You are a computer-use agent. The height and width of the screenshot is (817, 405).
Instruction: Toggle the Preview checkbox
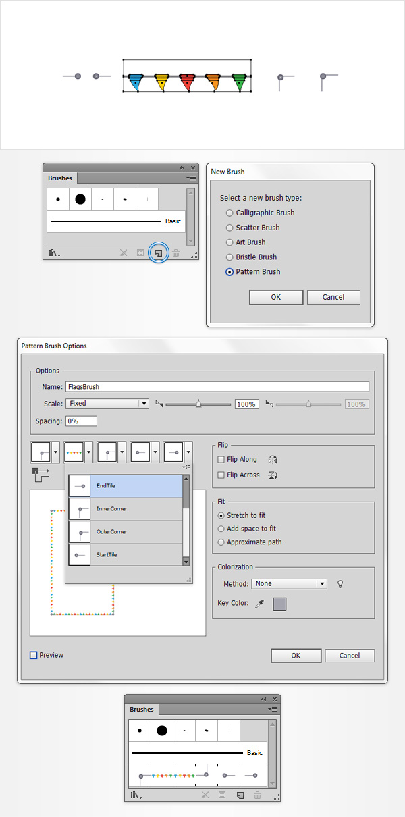pos(34,655)
